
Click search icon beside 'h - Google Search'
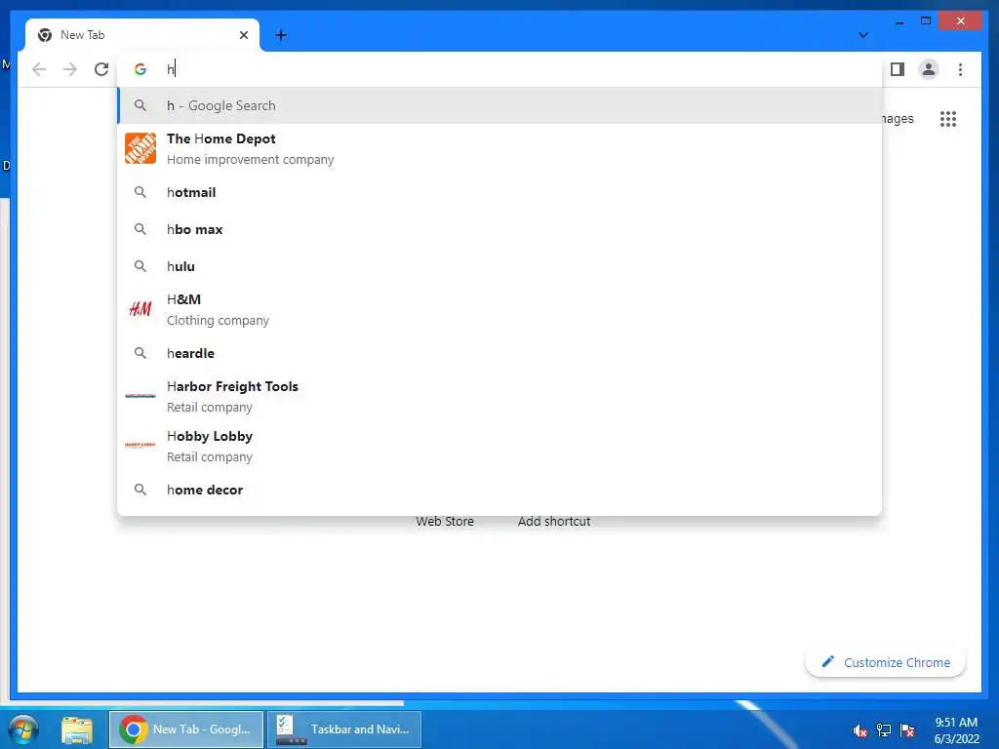click(140, 105)
